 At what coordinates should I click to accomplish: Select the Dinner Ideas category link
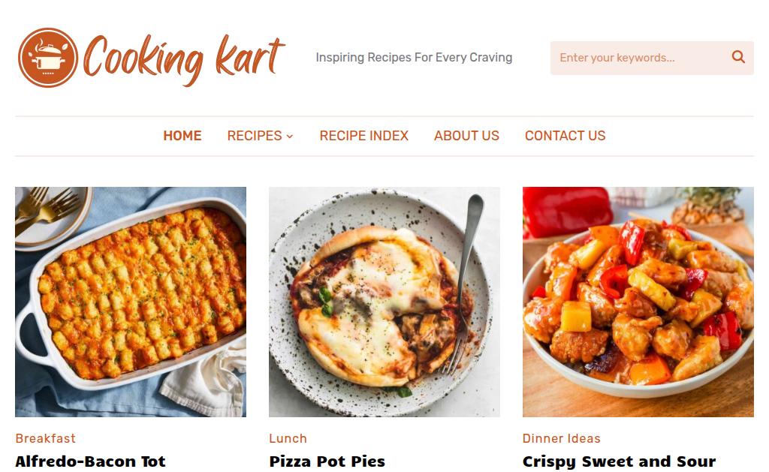click(562, 438)
